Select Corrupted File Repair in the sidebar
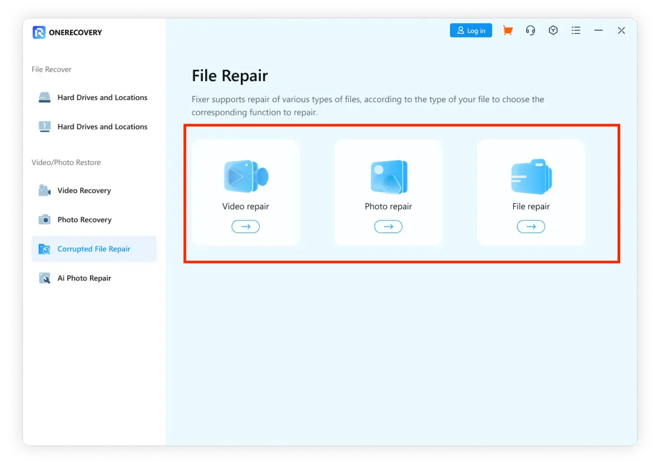Screen dimensions: 660x464 [94, 249]
